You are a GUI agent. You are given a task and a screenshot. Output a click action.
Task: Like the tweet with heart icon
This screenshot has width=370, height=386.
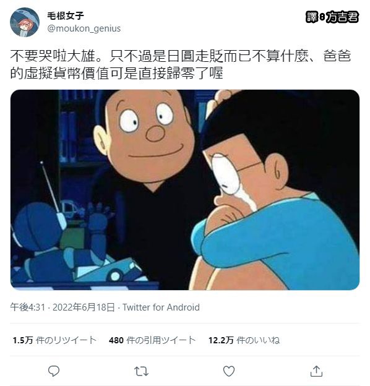click(229, 371)
